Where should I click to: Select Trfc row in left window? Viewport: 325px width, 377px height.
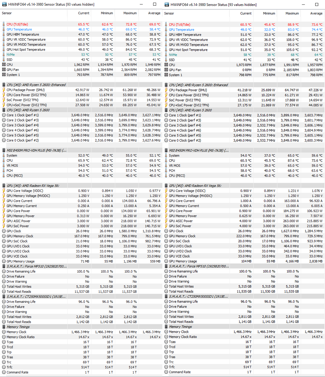click(81, 367)
